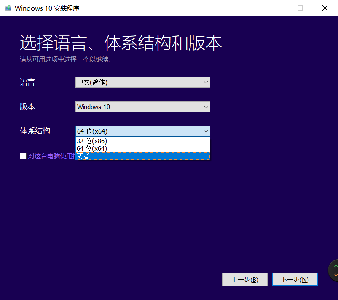Close the Windows 10 安装程序 window

pyautogui.click(x=325, y=8)
